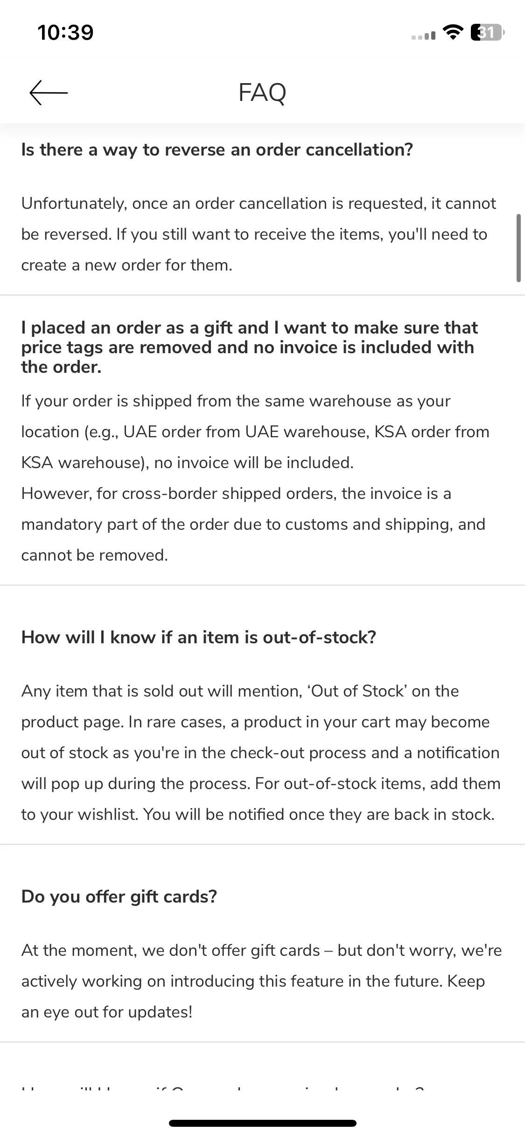
Task: Click the vertical scrollbar handle
Action: point(518,248)
